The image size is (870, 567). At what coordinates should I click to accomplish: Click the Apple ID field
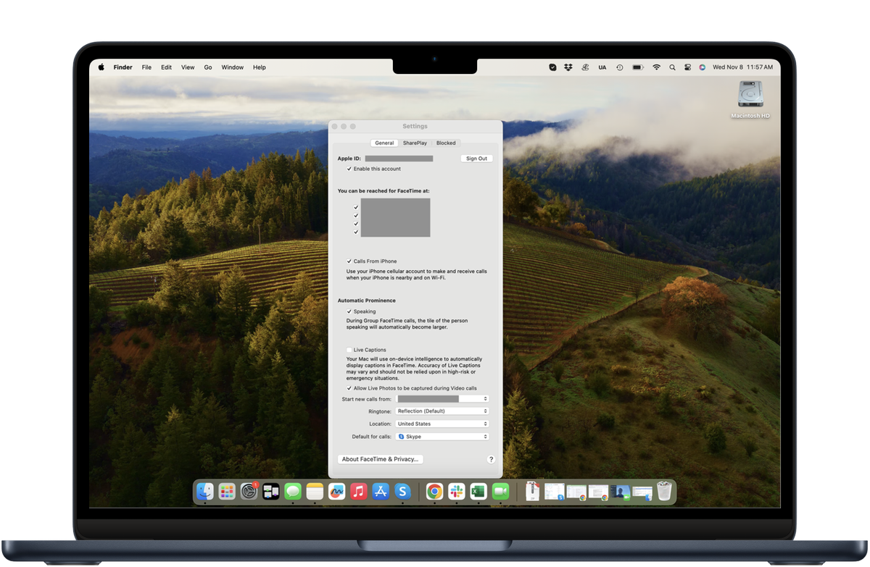click(x=399, y=158)
